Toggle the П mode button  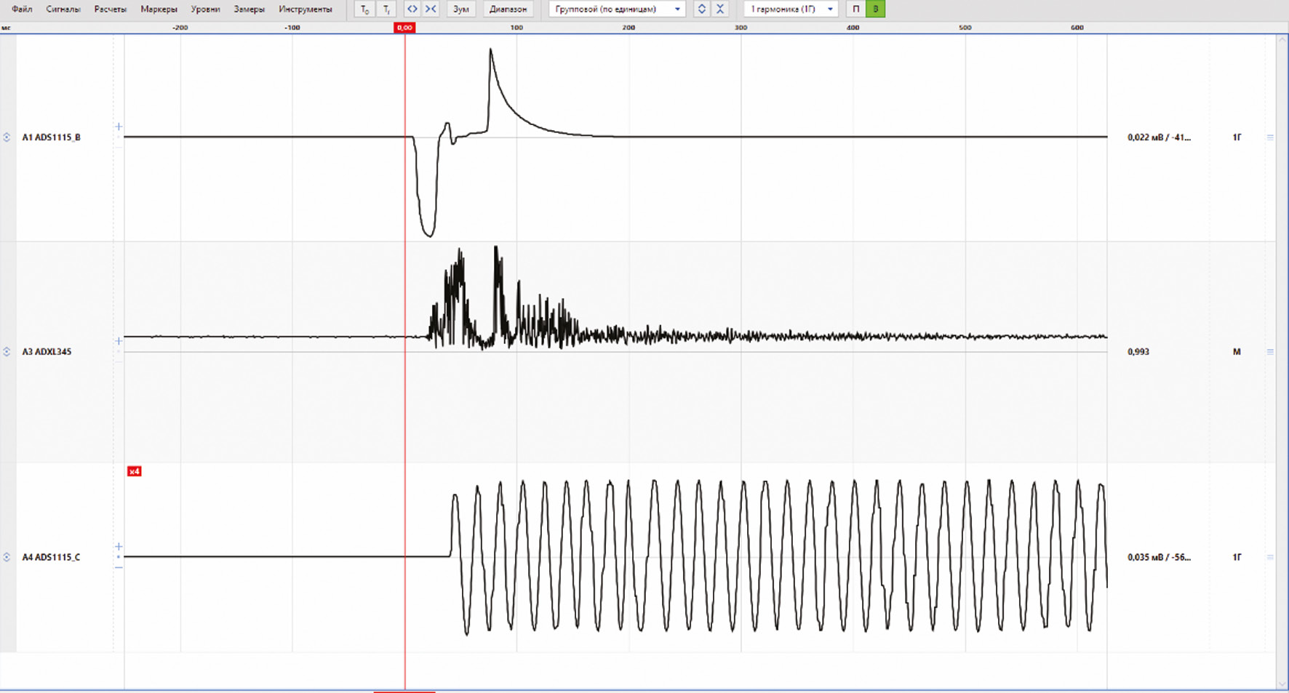[855, 9]
